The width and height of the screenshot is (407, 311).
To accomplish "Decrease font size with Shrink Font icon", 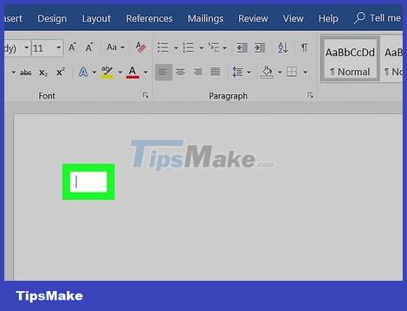I will (x=89, y=48).
